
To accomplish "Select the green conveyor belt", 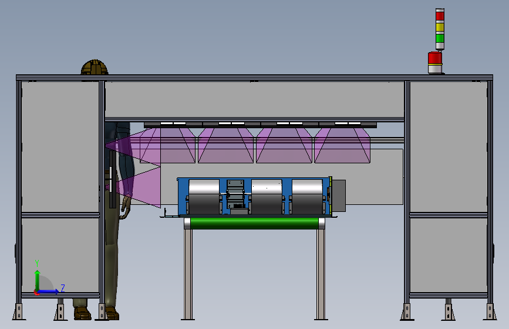I will [255, 223].
